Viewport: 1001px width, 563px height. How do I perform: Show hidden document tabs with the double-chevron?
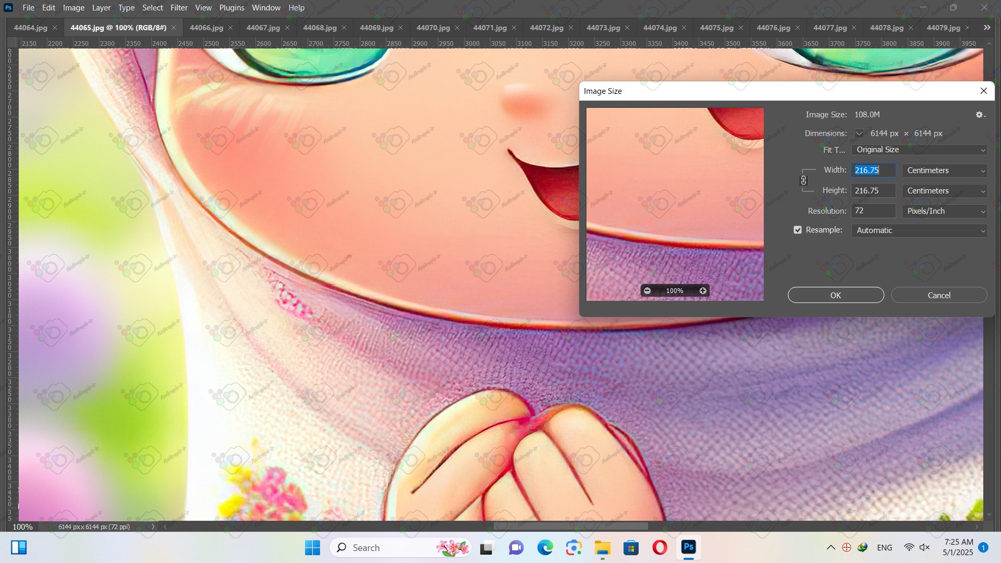click(987, 28)
